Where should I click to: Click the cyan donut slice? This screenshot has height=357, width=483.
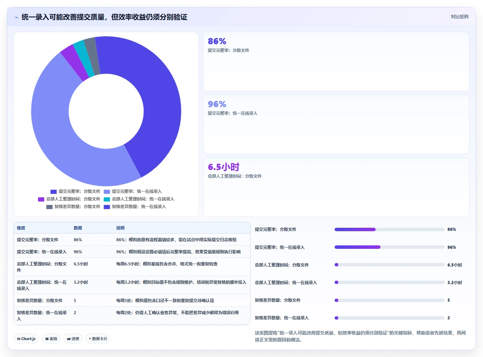pyautogui.click(x=84, y=59)
